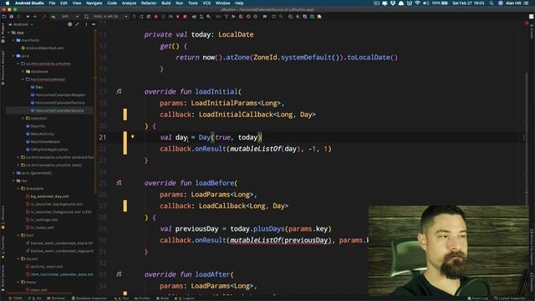
Task: Collapse the app module node
Action: pyautogui.click(x=8, y=33)
